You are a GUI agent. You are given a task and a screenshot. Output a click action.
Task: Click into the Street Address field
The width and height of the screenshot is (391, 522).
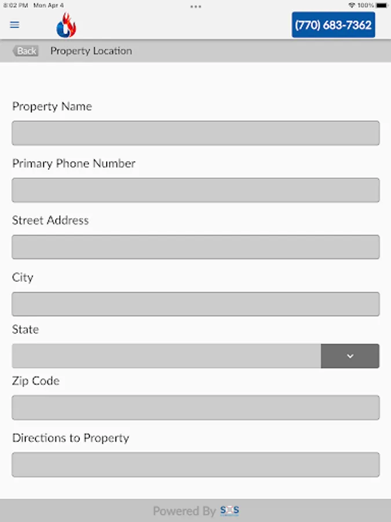[x=196, y=247]
